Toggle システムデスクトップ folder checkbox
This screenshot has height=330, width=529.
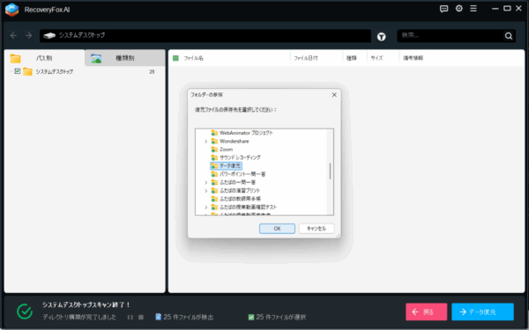coord(18,71)
